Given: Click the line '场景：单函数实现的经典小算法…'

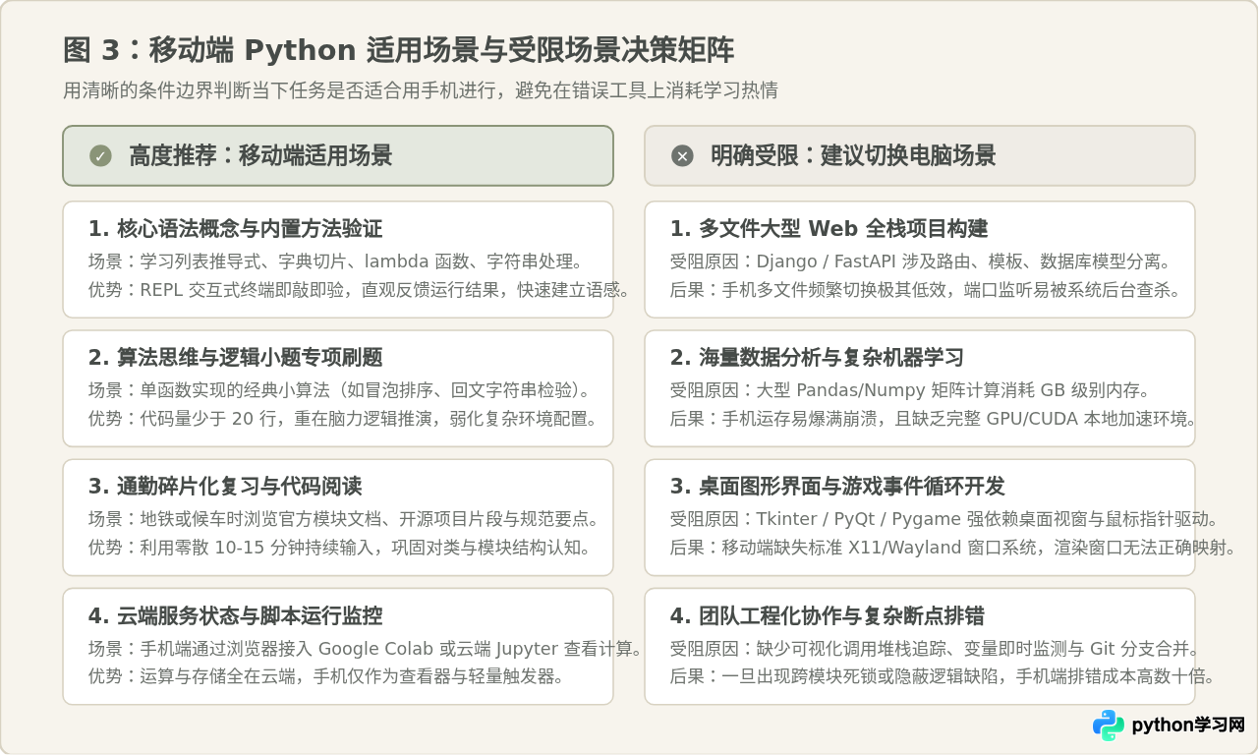Looking at the screenshot, I should pos(339,390).
